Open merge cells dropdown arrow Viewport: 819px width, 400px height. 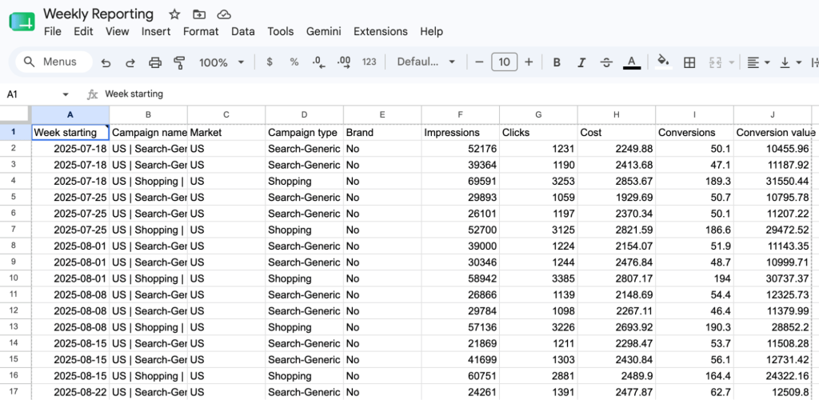pos(731,62)
